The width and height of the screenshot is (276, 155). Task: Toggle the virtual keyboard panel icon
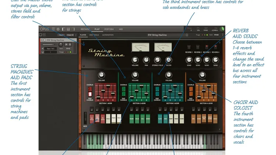click(68, 29)
